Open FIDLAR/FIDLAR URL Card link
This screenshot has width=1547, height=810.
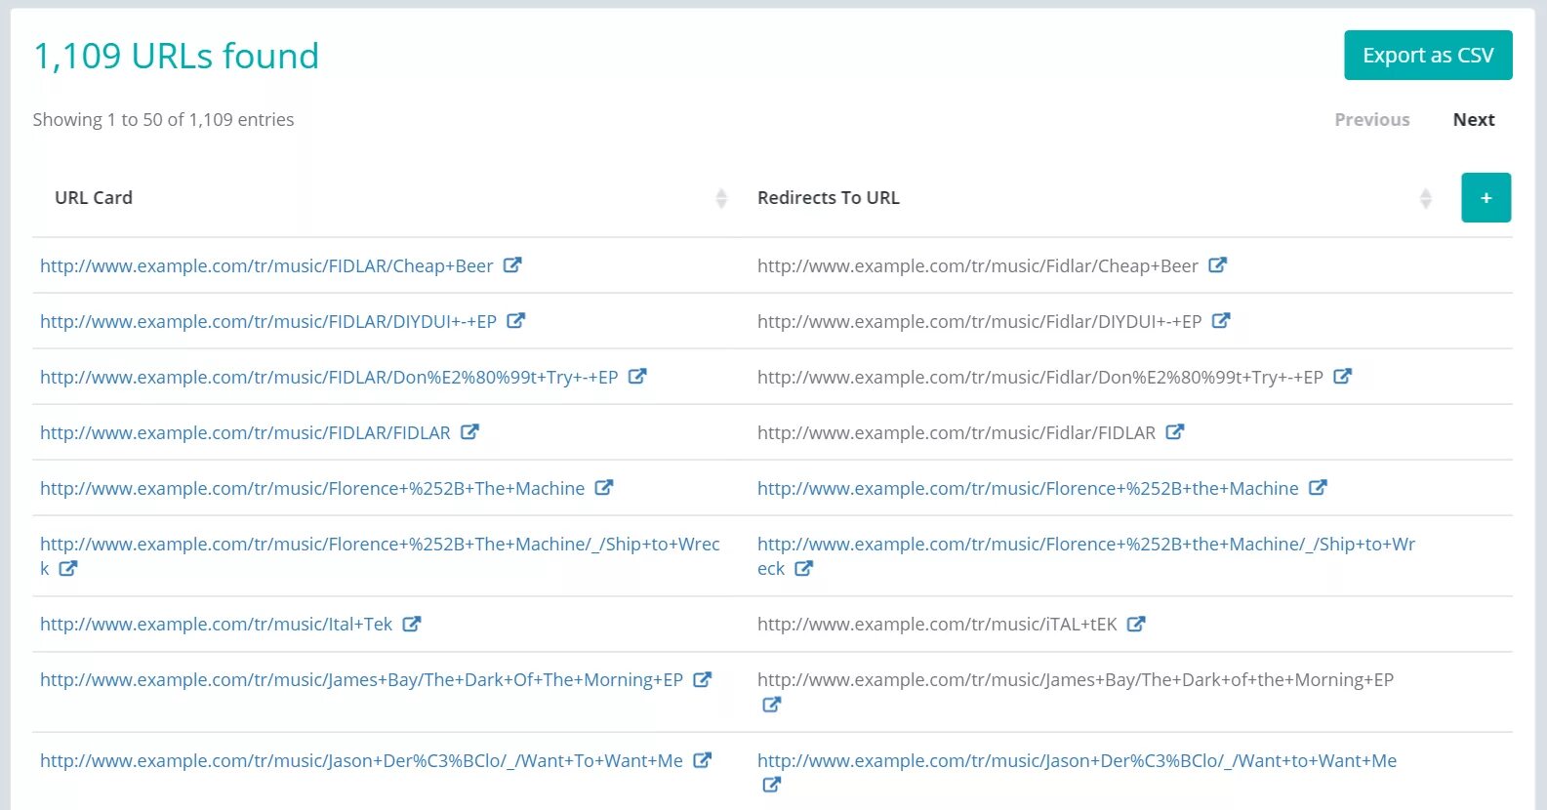point(245,433)
